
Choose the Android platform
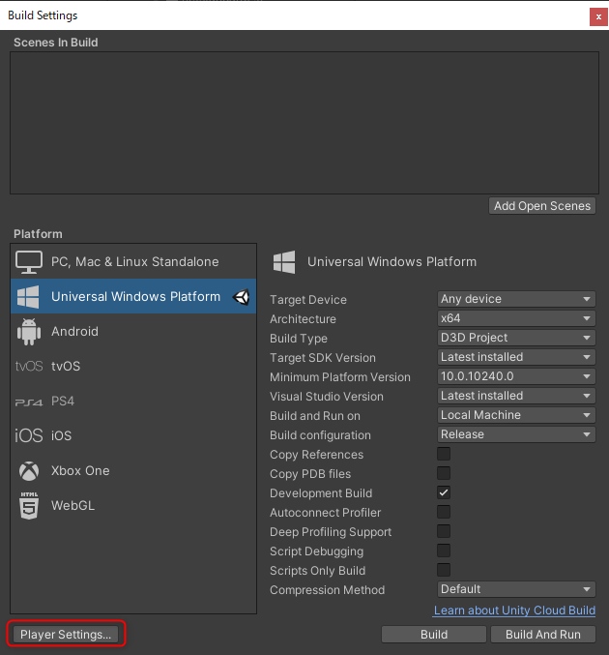point(133,331)
